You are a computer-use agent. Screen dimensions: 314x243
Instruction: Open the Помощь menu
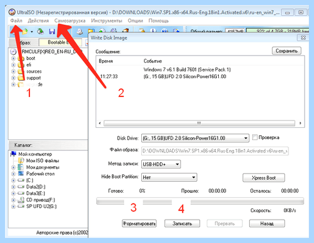159,20
